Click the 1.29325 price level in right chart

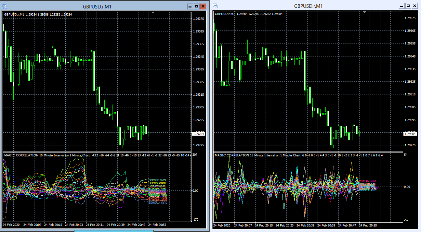tap(410, 82)
